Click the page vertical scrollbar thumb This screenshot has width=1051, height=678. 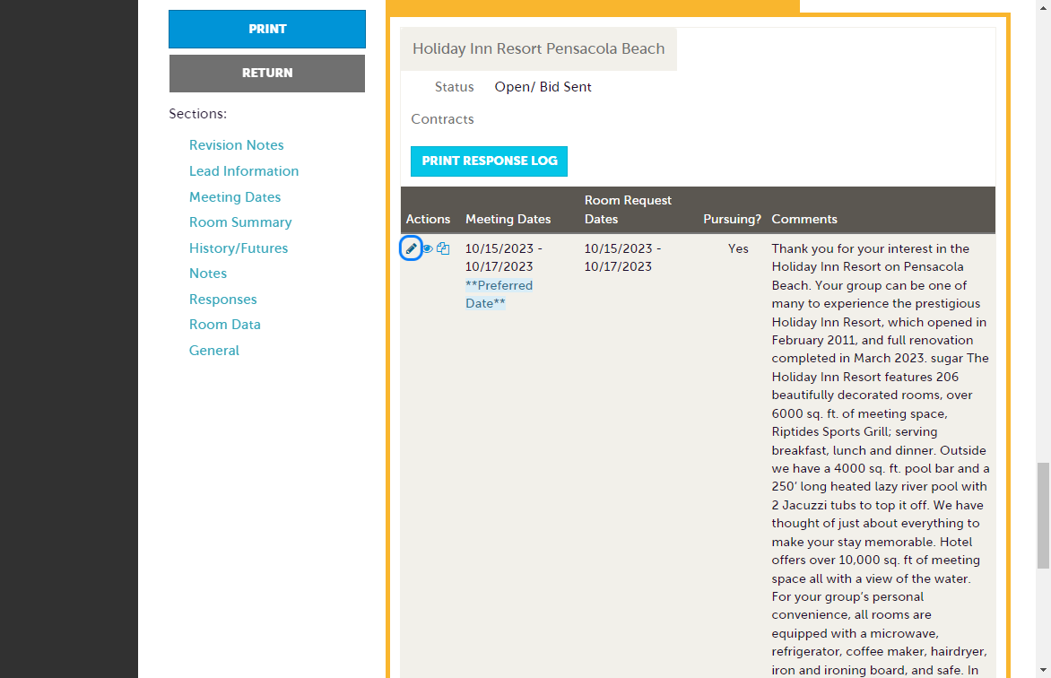1043,515
